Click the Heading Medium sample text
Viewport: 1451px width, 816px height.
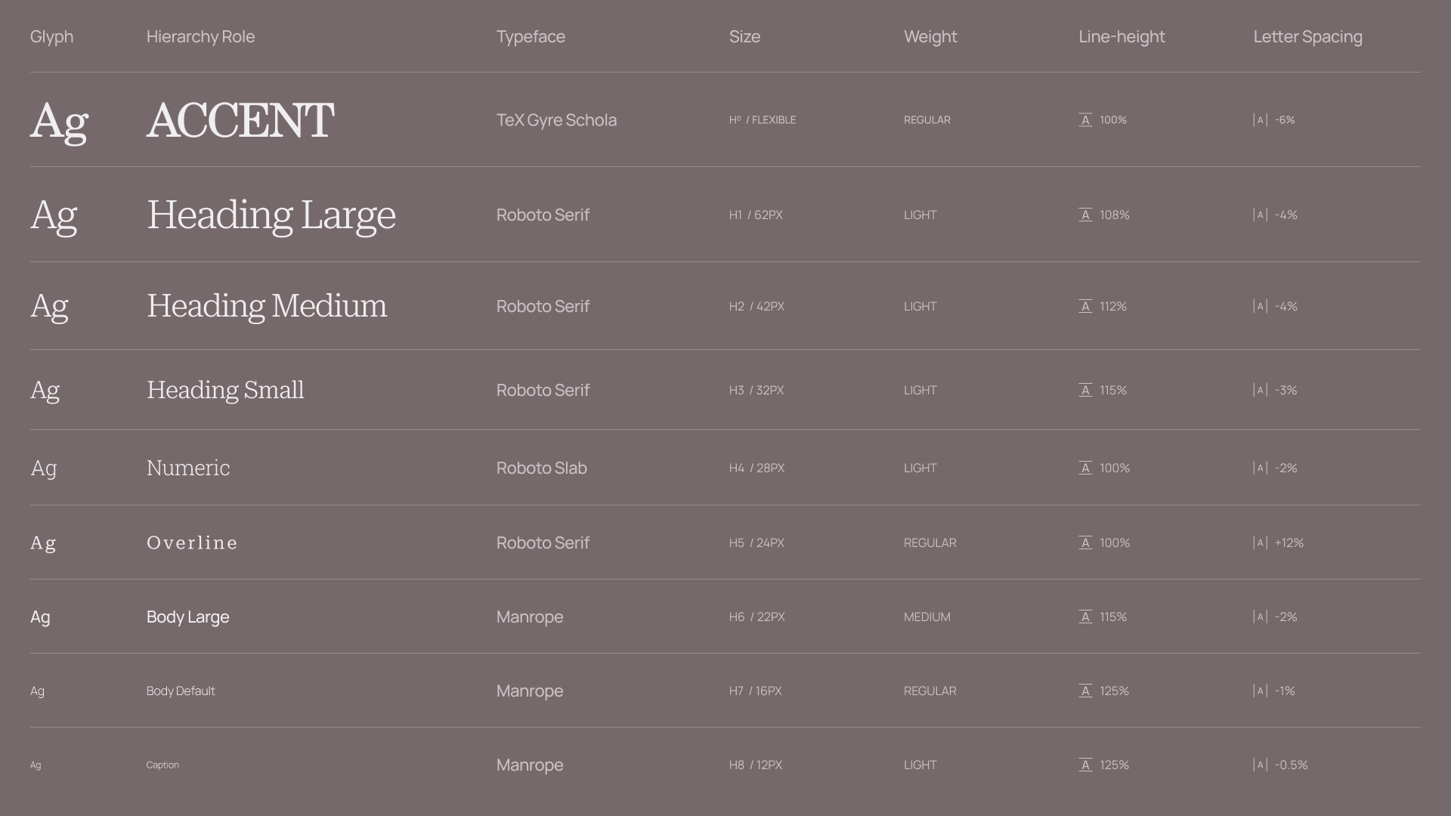[x=267, y=307]
